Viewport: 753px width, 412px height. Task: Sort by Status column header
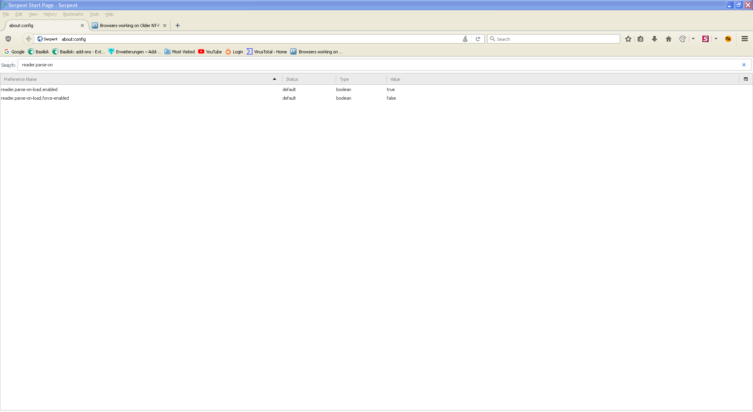click(x=309, y=79)
